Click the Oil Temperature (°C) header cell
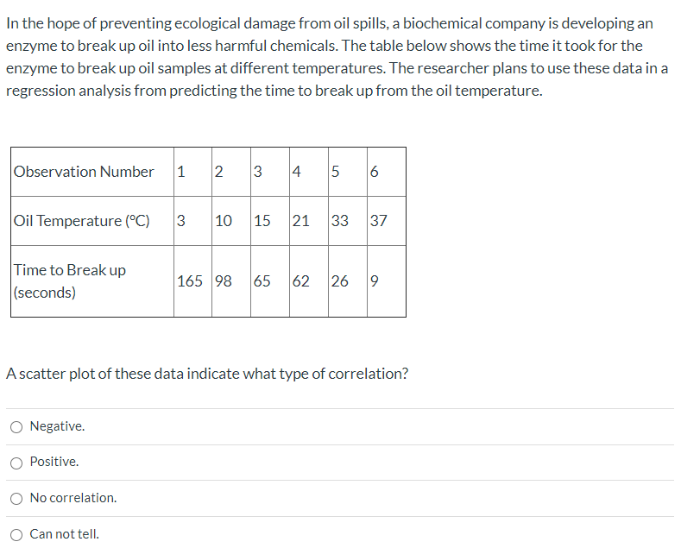Image resolution: width=681 pixels, height=548 pixels. (81, 221)
